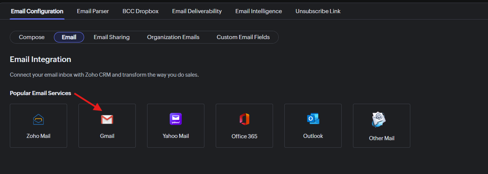This screenshot has height=174, width=488.
Task: Switch to the Email Sharing sub-tab
Action: pyautogui.click(x=112, y=37)
